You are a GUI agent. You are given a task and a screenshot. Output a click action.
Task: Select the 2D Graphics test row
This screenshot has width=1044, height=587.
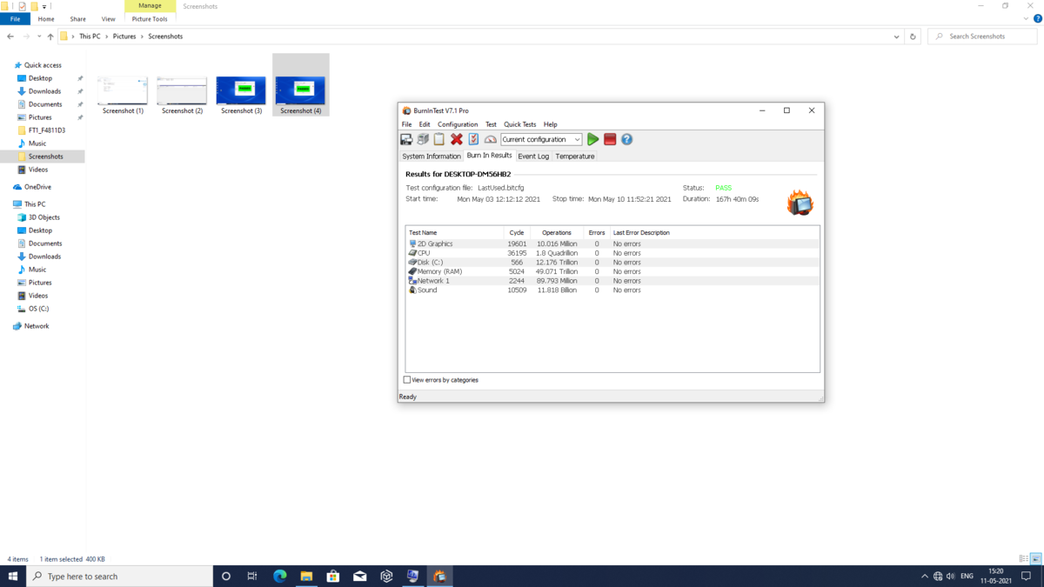click(612, 243)
